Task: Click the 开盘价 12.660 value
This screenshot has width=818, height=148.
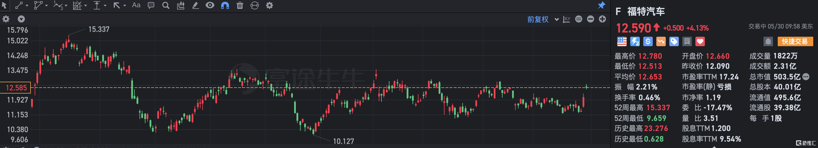Action: [x=718, y=56]
